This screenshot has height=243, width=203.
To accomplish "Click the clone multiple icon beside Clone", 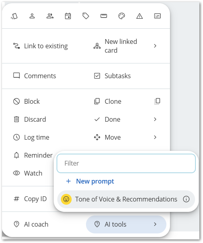I will 157,101.
